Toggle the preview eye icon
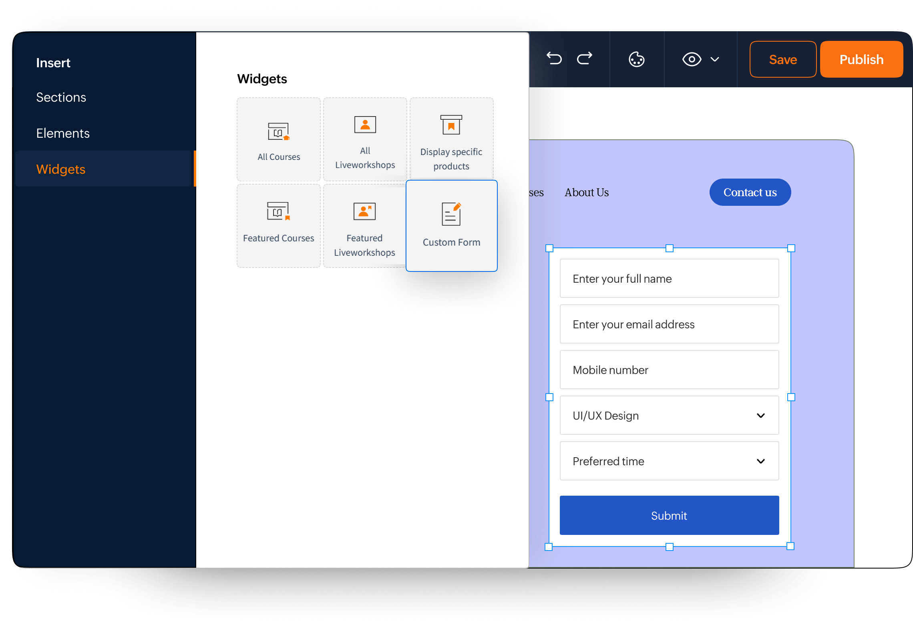The width and height of the screenshot is (913, 627). point(691,59)
